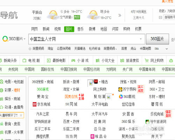Open the 360游戏 green link
The height and width of the screenshot is (140, 175).
point(43,89)
